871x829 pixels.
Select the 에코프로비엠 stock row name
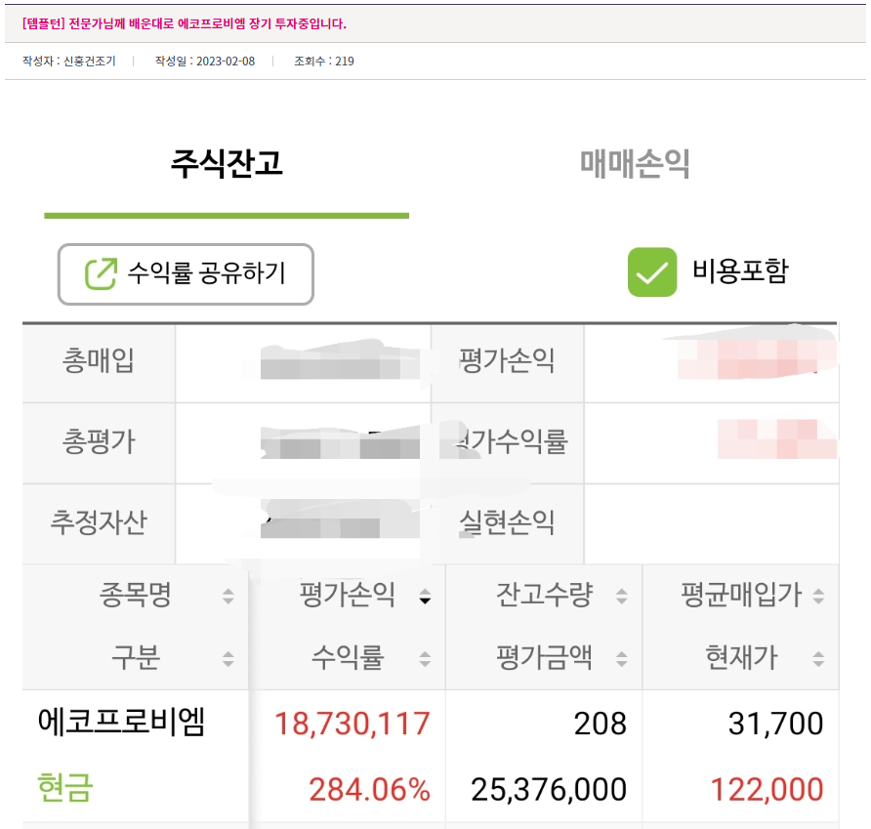tap(122, 722)
